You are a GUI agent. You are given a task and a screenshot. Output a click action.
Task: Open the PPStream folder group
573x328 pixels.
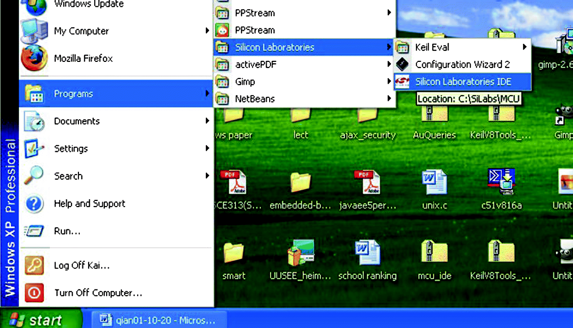[x=304, y=13]
